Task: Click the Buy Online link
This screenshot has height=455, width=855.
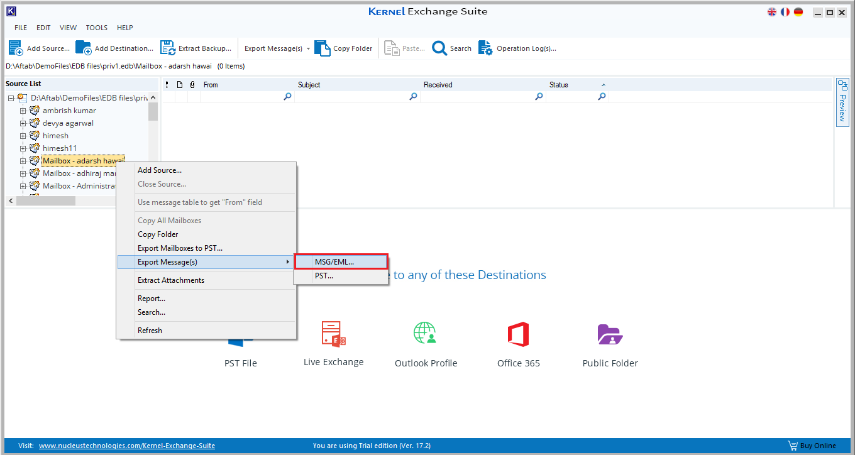Action: click(x=818, y=446)
